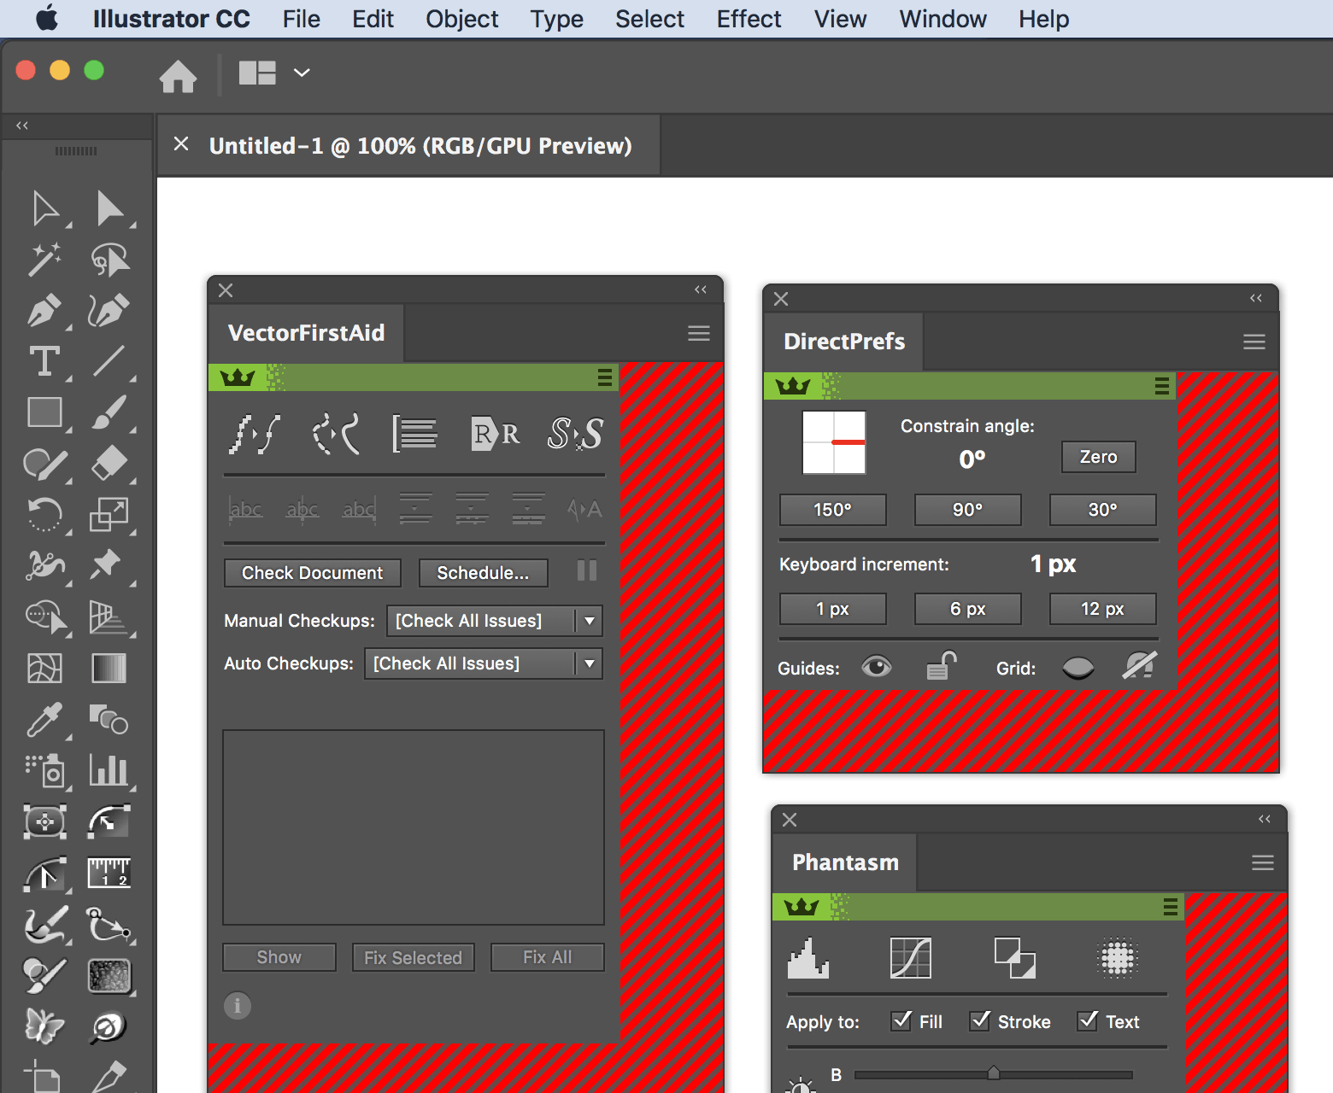1333x1093 pixels.
Task: Uncheck the Fill checkbox in Phantasm
Action: point(901,1020)
